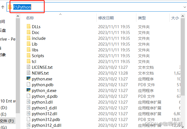Select the 10 Ent drive in navigation pane
The image size is (187, 129).
pos(8,101)
